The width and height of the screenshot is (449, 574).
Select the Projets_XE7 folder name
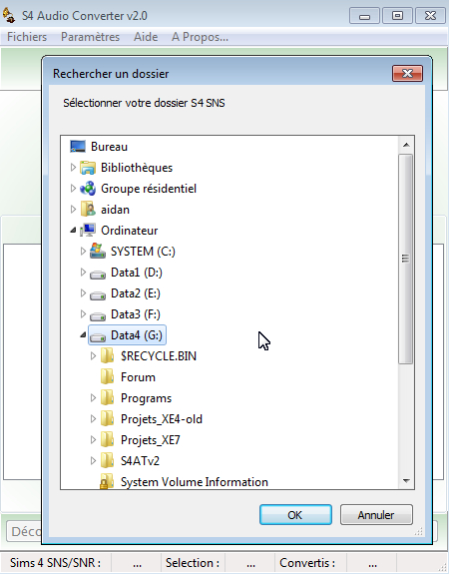pos(151,440)
